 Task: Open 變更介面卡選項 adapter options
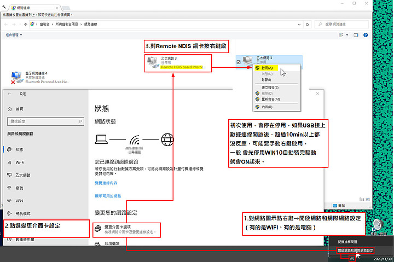coord(126,229)
